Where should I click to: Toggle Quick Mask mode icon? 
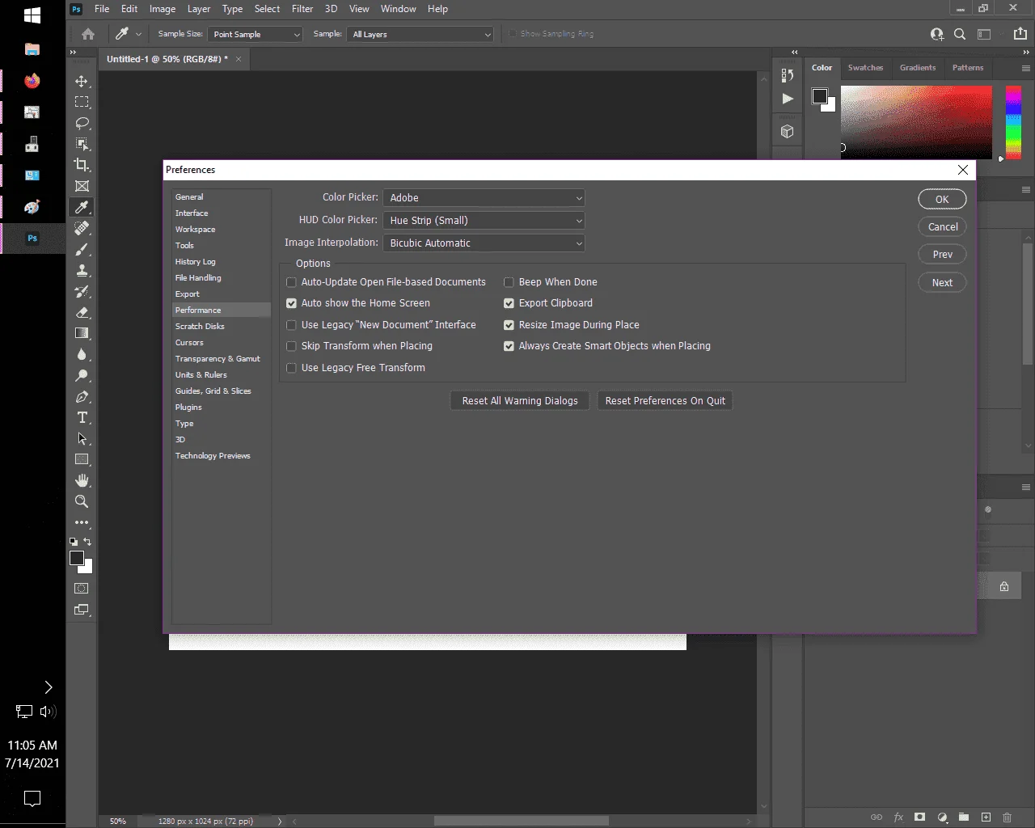click(82, 589)
